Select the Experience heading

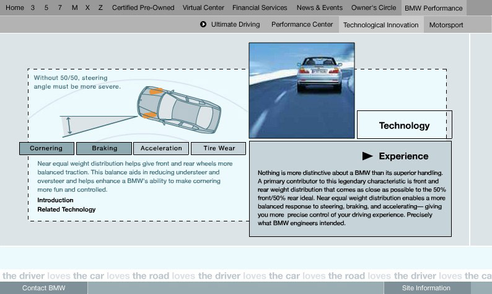403,156
